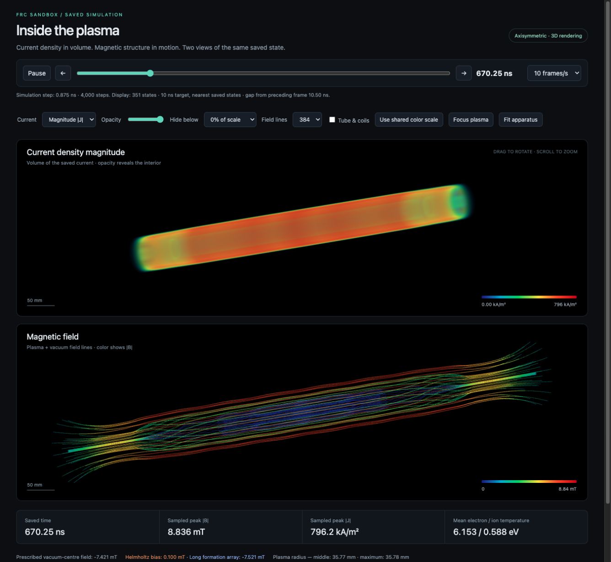Click the Axisymmetric · 3D rendering badge
Image resolution: width=611 pixels, height=562 pixels.
(548, 36)
